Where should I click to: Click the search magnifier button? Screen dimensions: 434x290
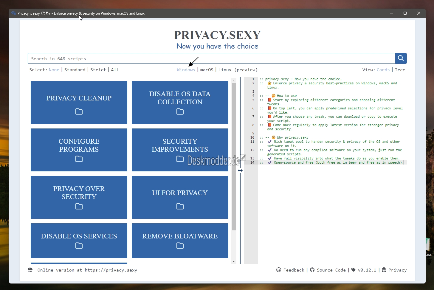click(401, 58)
